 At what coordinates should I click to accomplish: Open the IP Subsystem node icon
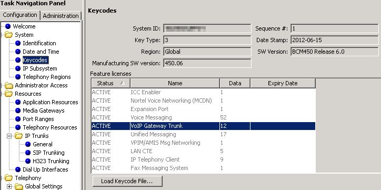(18, 68)
